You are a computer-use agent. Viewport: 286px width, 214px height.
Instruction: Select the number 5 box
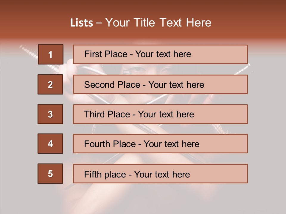point(50,174)
